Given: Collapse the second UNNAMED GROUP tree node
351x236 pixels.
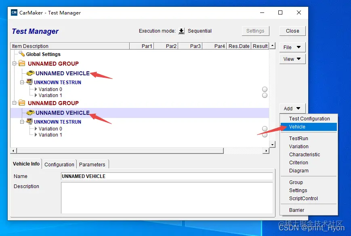Looking at the screenshot, I should click(x=14, y=103).
